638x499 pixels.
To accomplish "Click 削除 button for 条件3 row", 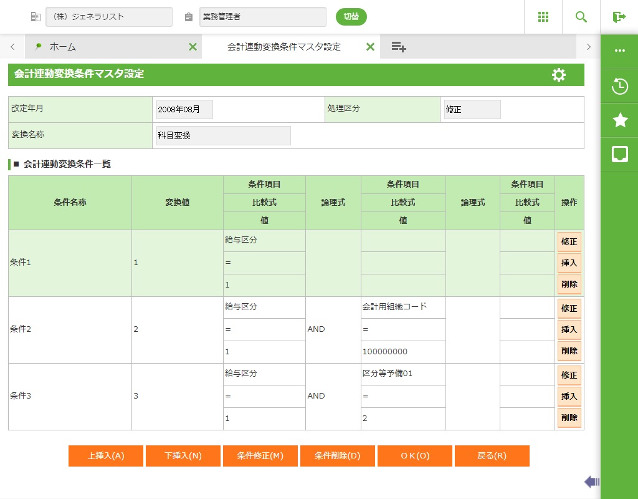I will 569,418.
